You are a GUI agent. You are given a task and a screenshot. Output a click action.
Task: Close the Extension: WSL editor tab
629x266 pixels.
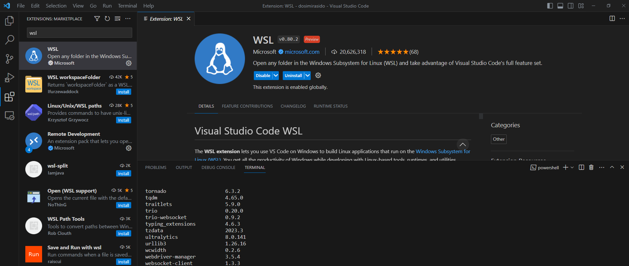[x=189, y=19]
